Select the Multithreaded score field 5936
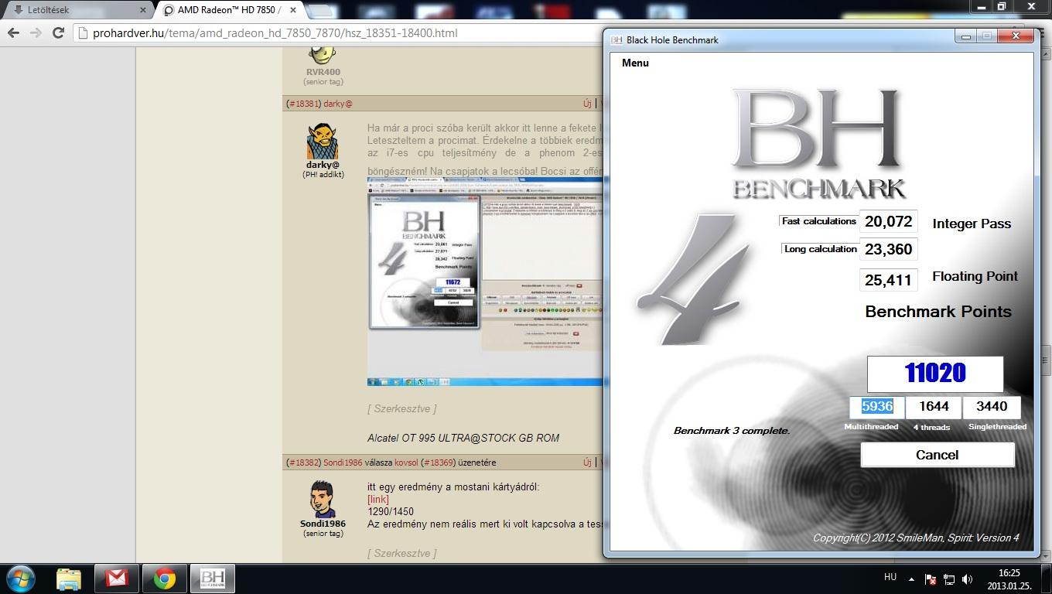This screenshot has width=1052, height=594. 876,407
